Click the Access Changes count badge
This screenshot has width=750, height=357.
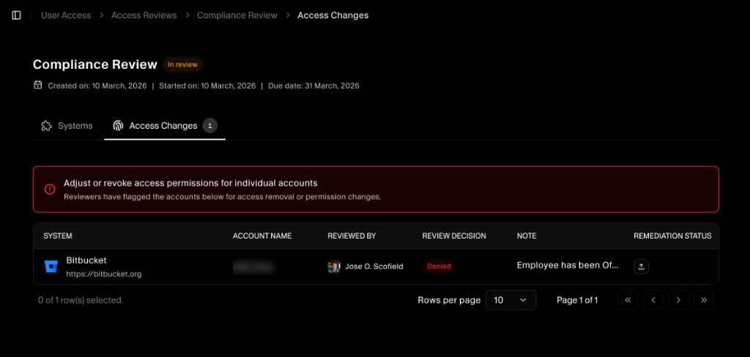(x=210, y=126)
